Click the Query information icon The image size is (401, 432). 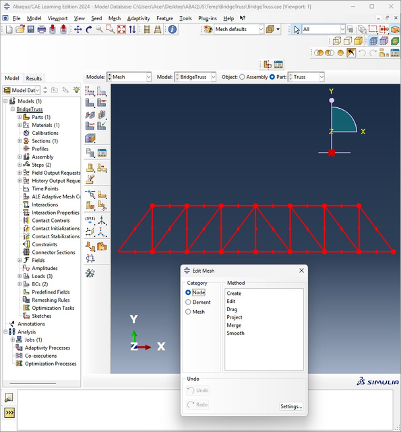(173, 29)
